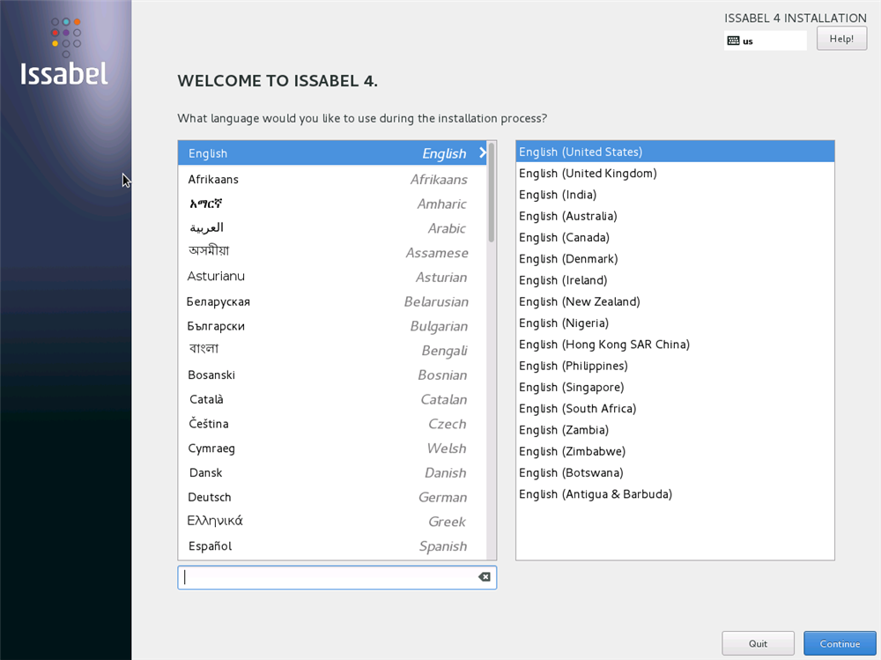
Task: Click Continue to proceed with installation
Action: pyautogui.click(x=839, y=643)
